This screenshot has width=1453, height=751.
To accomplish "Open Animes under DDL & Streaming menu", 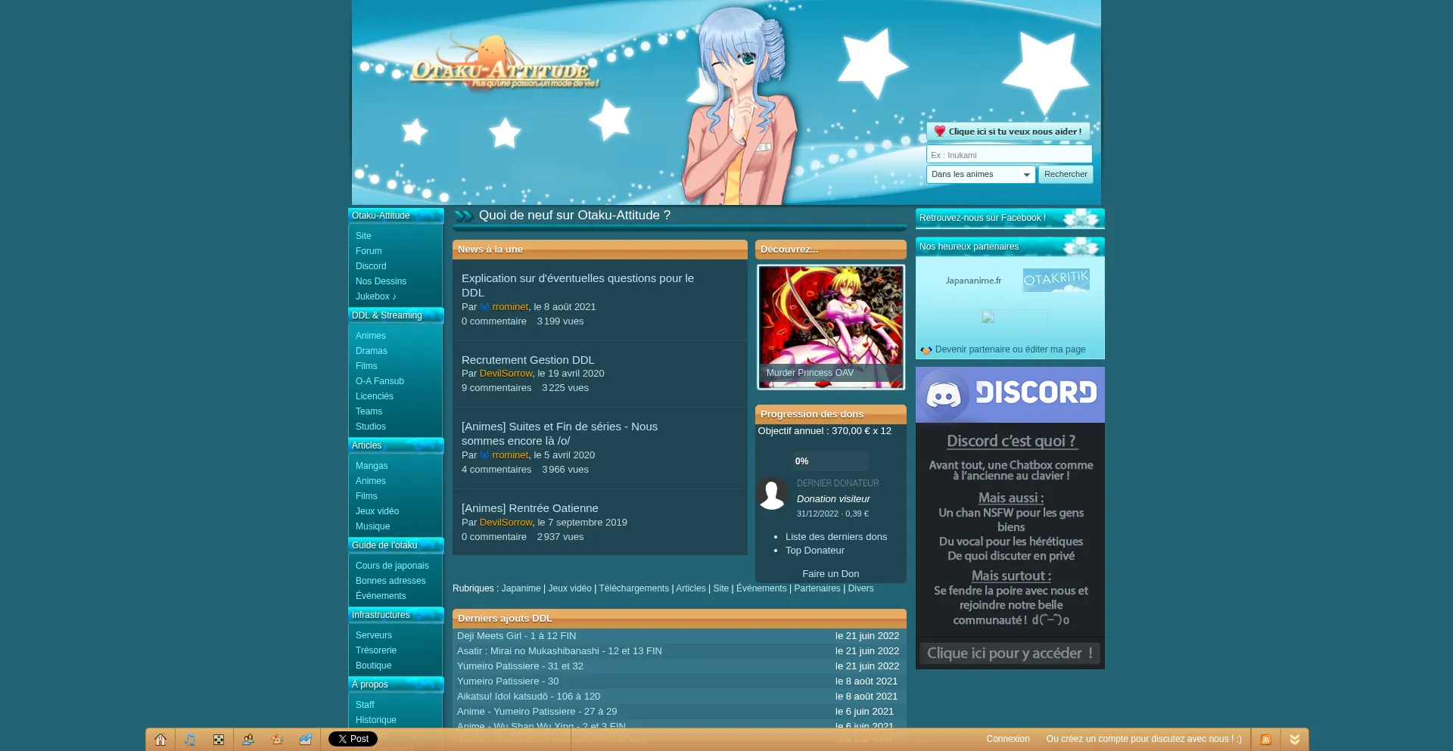I will click(371, 336).
